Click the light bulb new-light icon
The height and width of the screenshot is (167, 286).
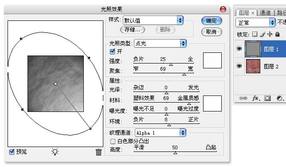[x=55, y=152]
